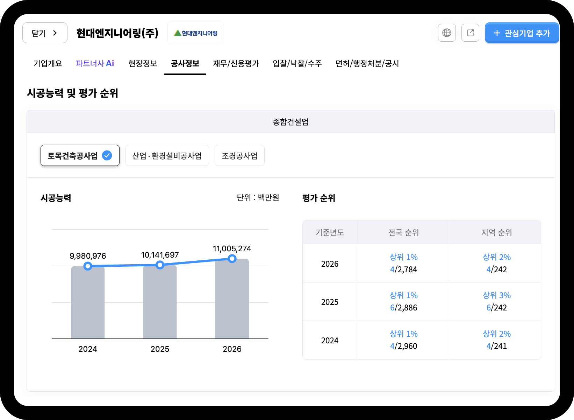Select the 토목건축공사업 option

[x=80, y=155]
